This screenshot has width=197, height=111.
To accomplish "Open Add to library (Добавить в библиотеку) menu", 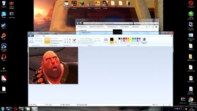I will [x=97, y=27].
